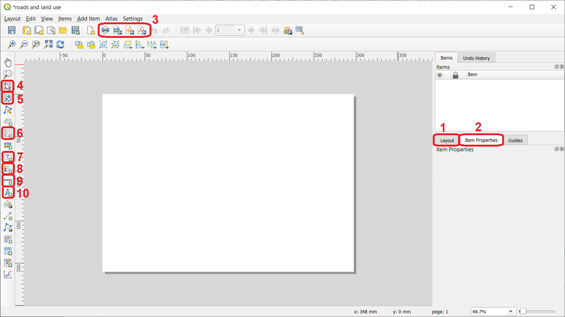Choose the Add Node Item tool
The image size is (565, 317).
click(8, 228)
